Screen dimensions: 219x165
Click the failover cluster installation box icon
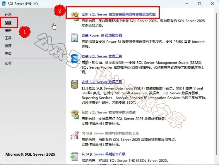tap(75, 114)
